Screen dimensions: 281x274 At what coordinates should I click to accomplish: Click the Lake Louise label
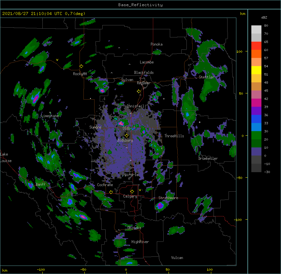[6, 158]
